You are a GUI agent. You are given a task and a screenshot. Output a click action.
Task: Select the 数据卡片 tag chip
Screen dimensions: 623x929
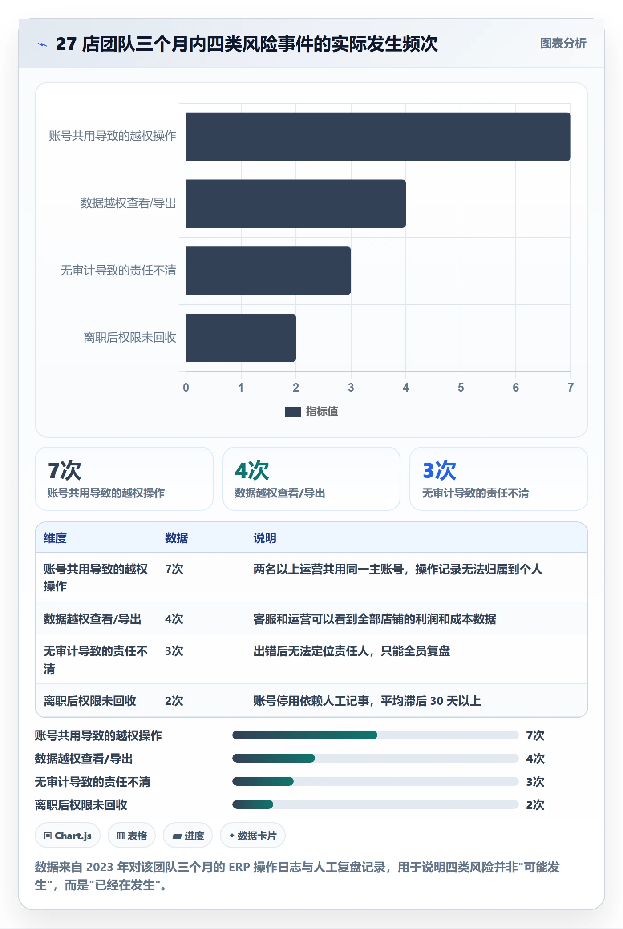click(253, 836)
